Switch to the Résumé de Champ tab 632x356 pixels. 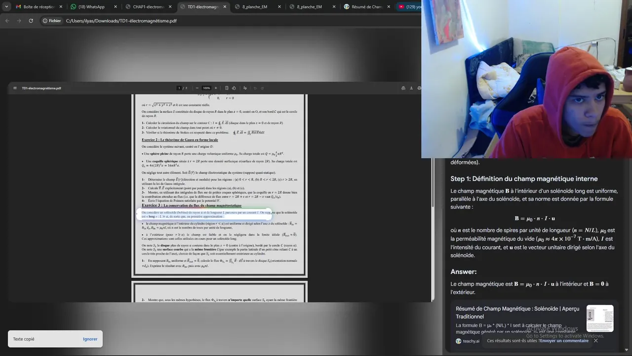366,7
